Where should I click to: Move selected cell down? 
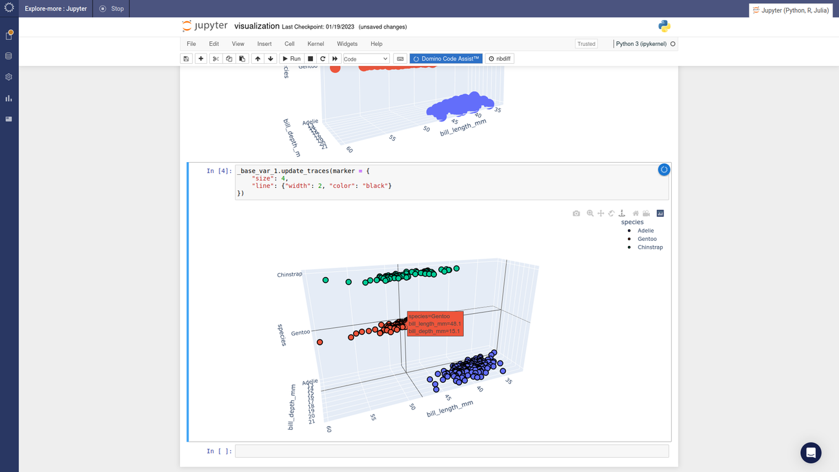(x=270, y=59)
